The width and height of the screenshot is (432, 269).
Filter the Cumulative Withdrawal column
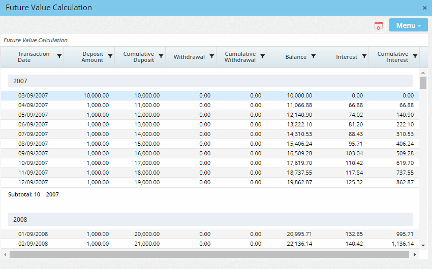tap(263, 57)
